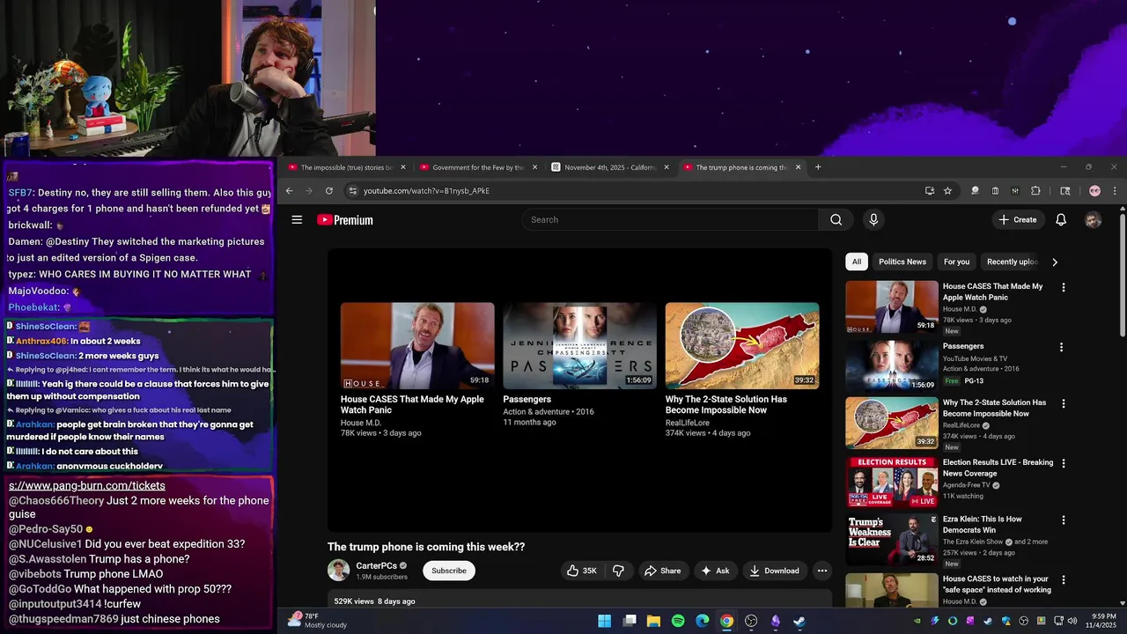The image size is (1127, 634).
Task: Open the pang-burn.com/tickets link in chat
Action: point(87,486)
